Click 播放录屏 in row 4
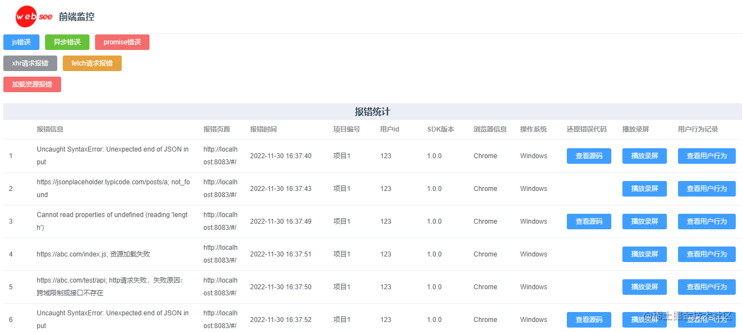 point(645,254)
